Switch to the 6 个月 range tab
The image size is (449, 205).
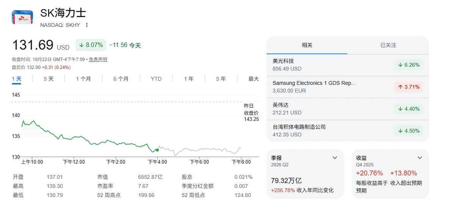(x=121, y=79)
